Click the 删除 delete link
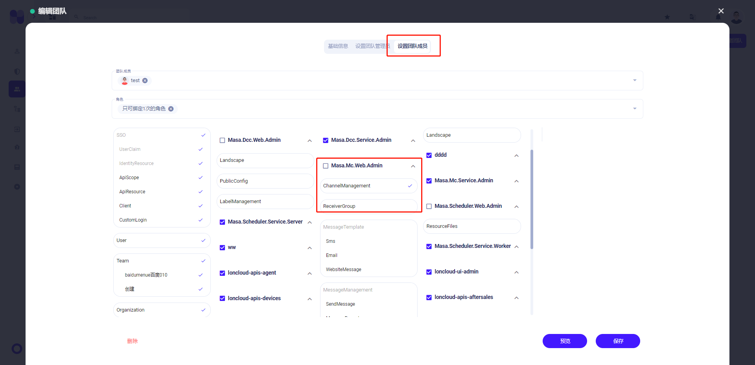 click(133, 341)
